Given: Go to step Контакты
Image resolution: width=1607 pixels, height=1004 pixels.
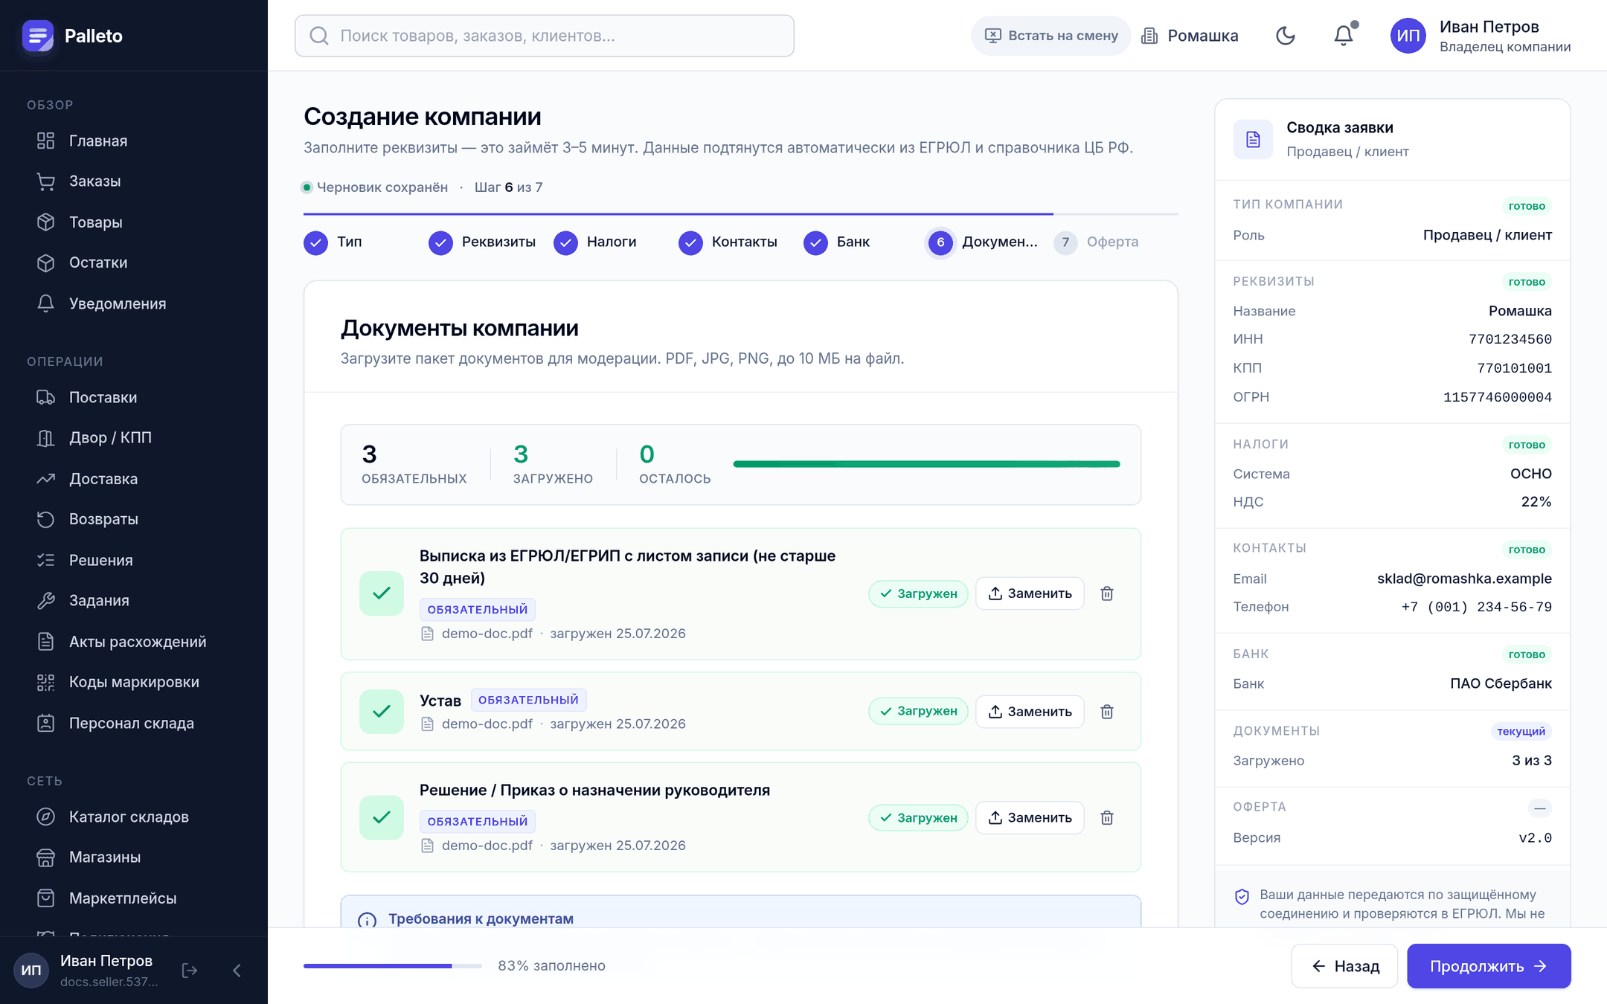Looking at the screenshot, I should tap(728, 242).
